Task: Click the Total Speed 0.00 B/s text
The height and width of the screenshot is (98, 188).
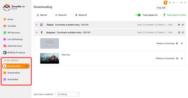Action: point(176,15)
